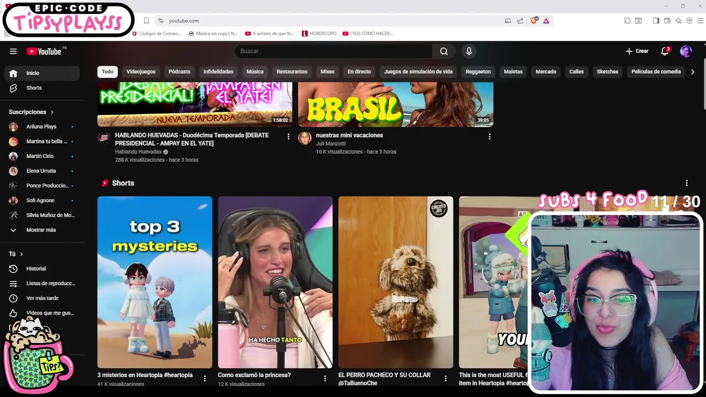The height and width of the screenshot is (397, 706).
Task: Click the share page icon in address bar
Action: [520, 21]
